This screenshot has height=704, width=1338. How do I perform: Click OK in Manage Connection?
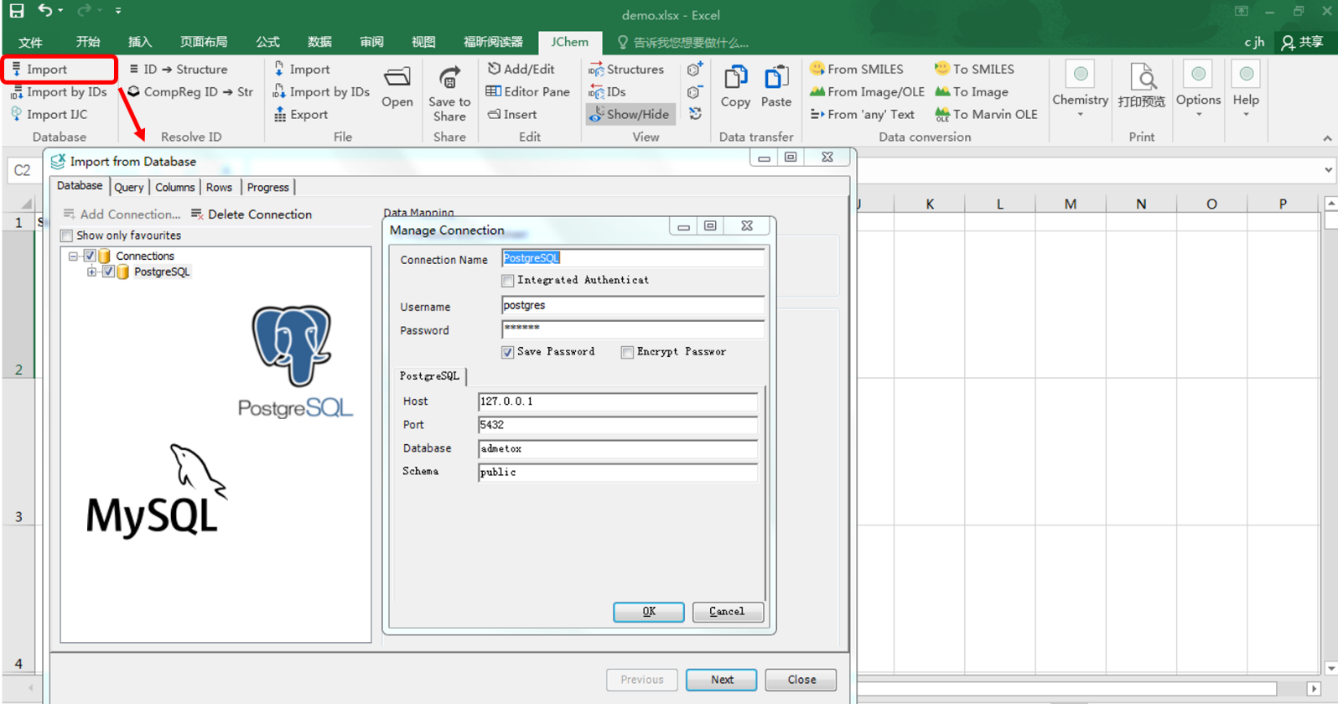point(649,612)
